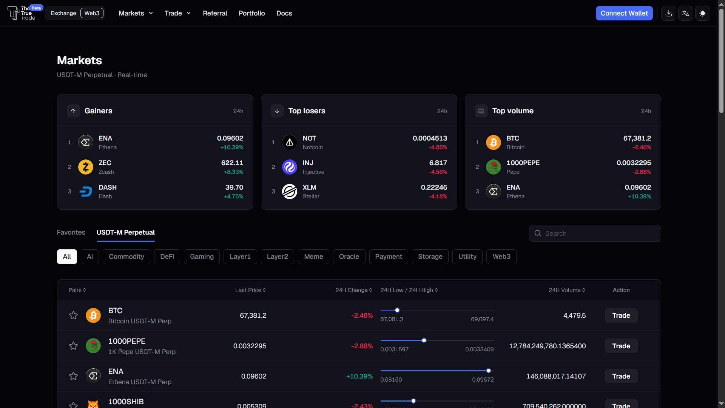Click 1000PEPE coin icon in pairs table
Viewport: 725px width, 408px height.
coord(93,346)
